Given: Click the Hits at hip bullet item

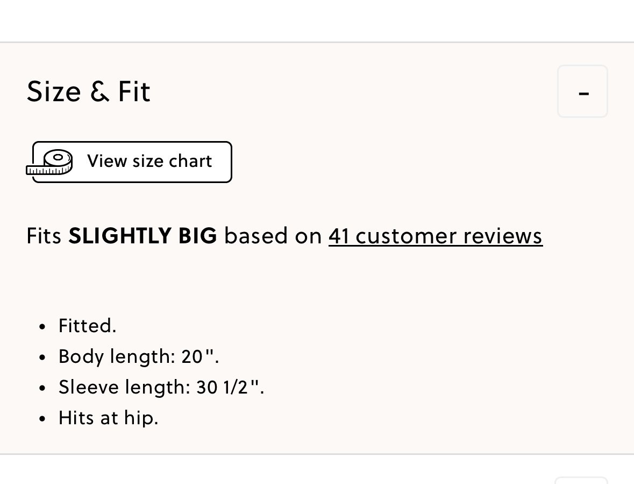Looking at the screenshot, I should click(109, 418).
